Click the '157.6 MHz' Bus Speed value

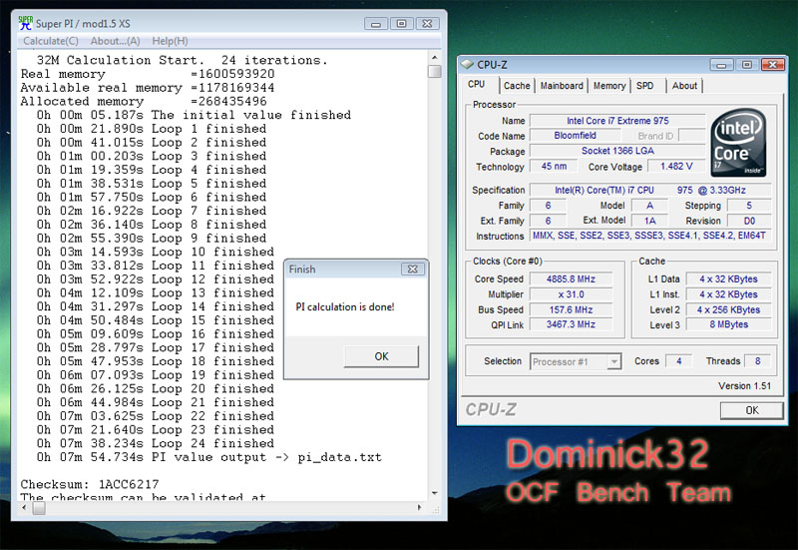click(571, 309)
